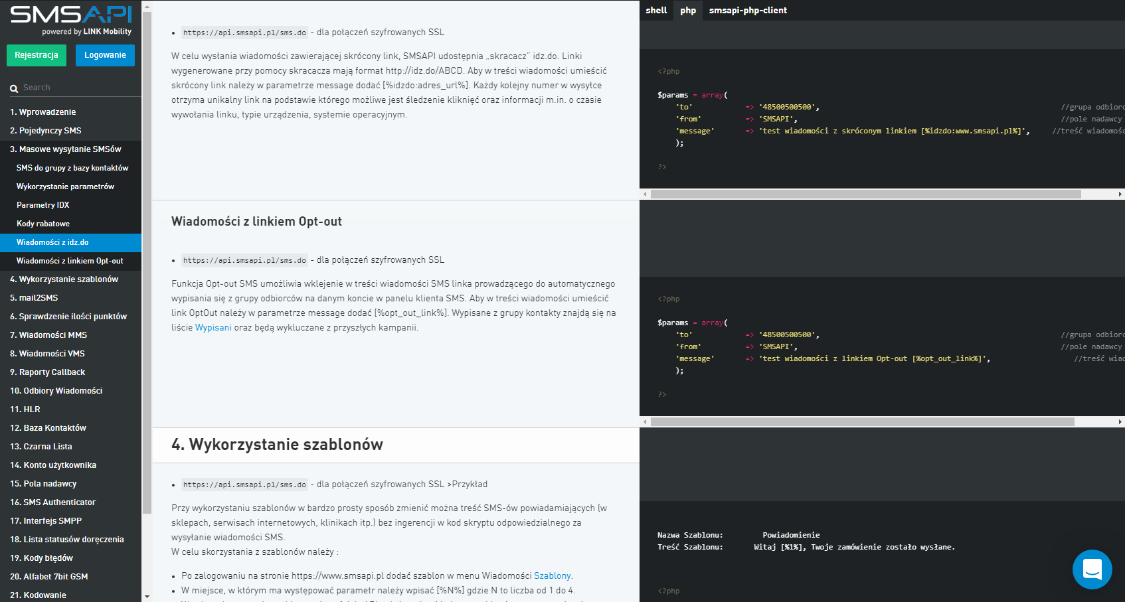The width and height of the screenshot is (1125, 602).
Task: Go to 21. Kodowanie section
Action: [70, 595]
